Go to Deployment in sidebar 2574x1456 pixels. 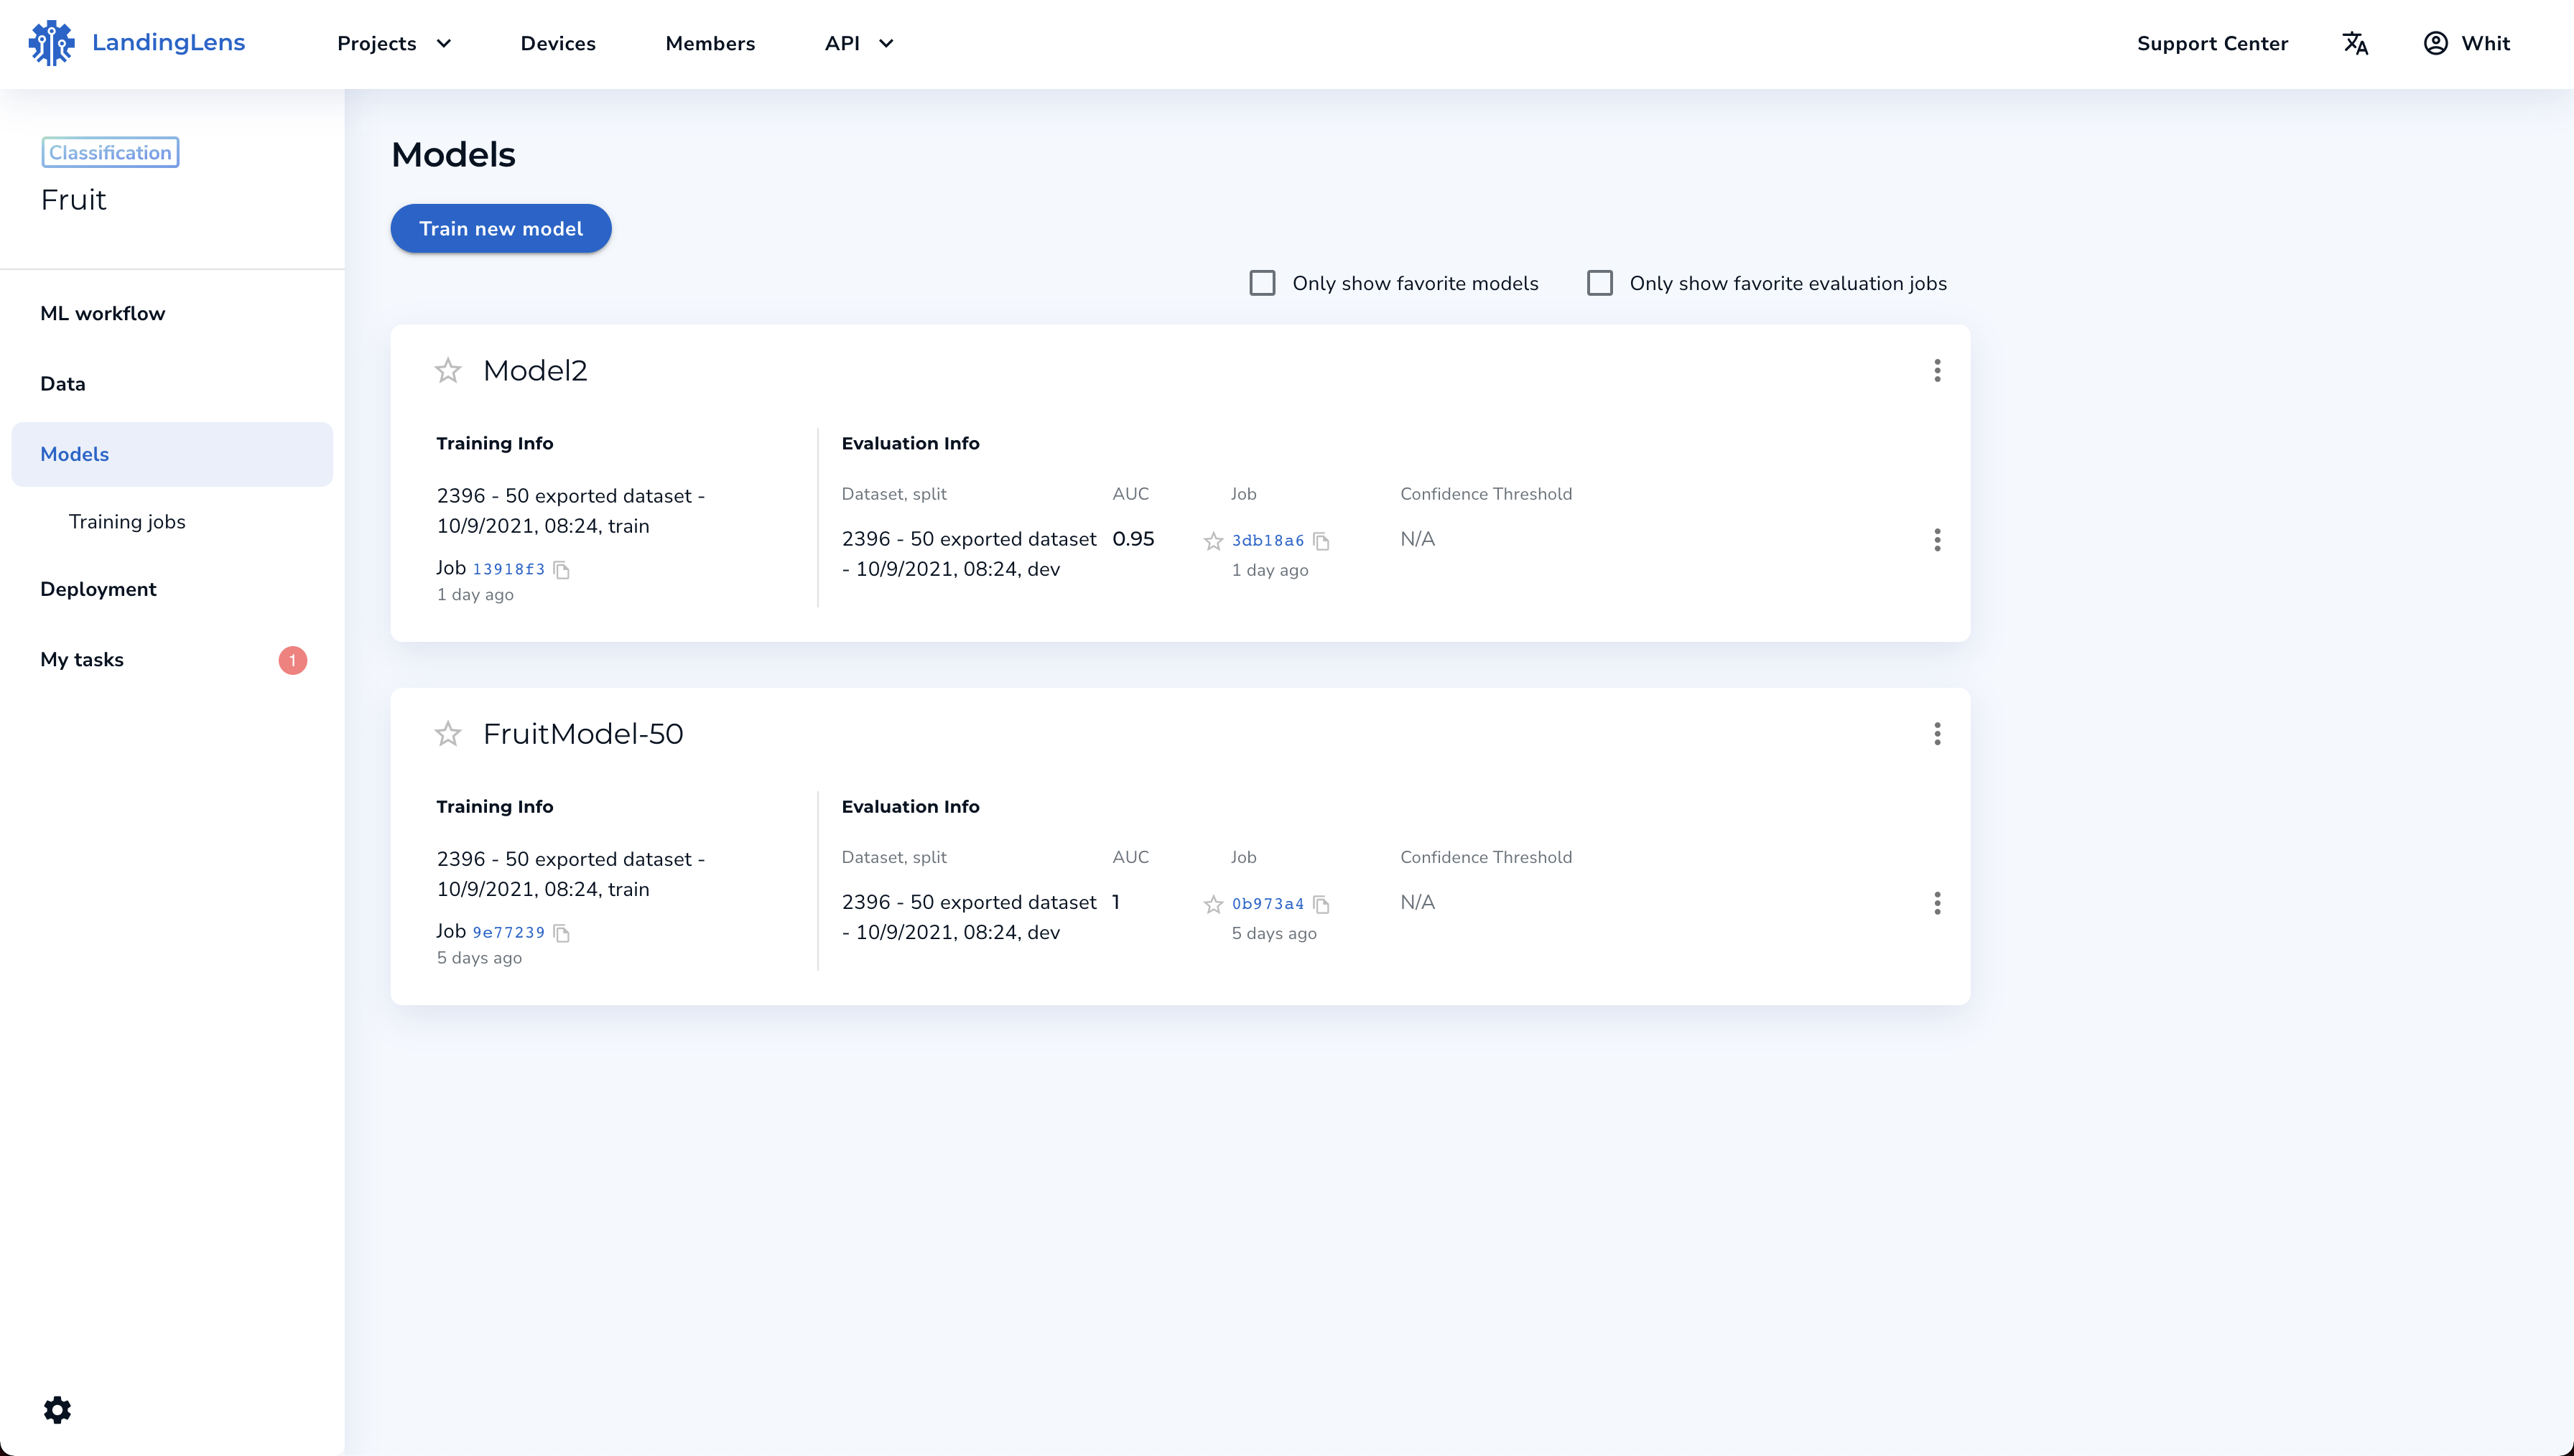point(98,589)
